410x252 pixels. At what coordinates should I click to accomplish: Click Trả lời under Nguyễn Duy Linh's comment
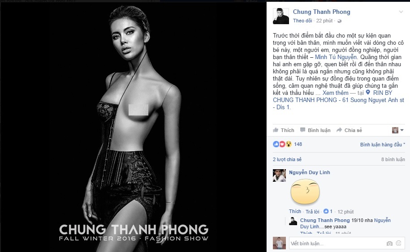click(312, 212)
